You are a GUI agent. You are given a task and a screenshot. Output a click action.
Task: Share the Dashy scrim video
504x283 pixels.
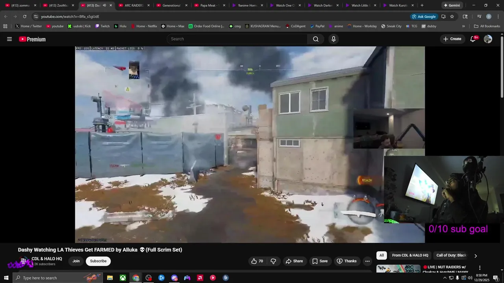coord(294,261)
